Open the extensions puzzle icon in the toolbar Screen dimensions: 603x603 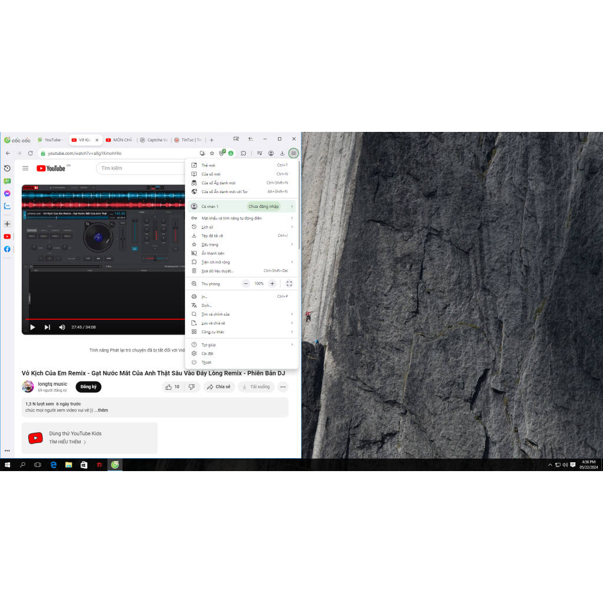point(243,153)
